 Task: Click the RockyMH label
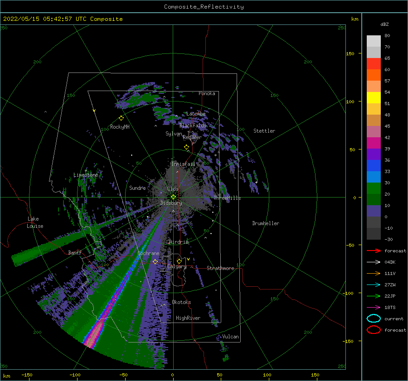click(x=120, y=127)
